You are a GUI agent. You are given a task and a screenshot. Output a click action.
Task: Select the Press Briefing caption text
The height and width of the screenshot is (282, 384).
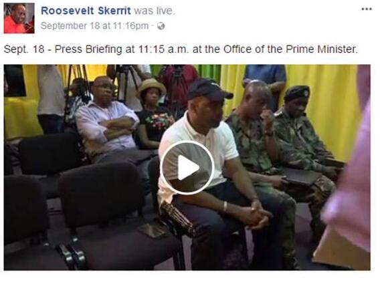pyautogui.click(x=181, y=49)
